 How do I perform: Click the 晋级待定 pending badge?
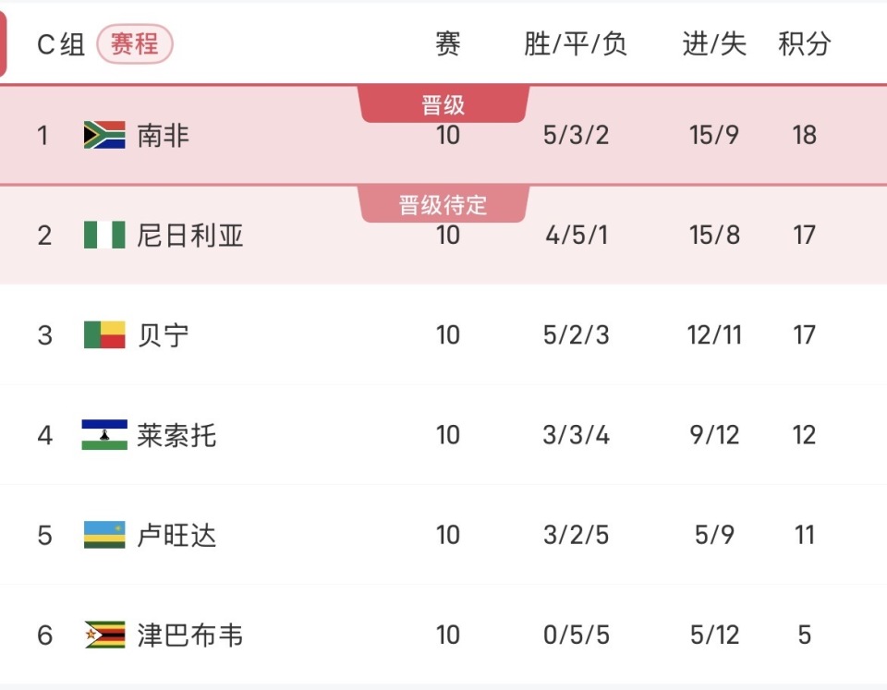(443, 204)
